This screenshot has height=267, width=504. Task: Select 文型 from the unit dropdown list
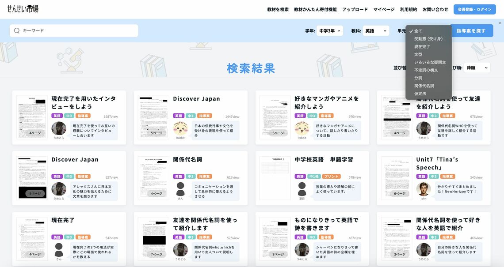tap(429, 55)
